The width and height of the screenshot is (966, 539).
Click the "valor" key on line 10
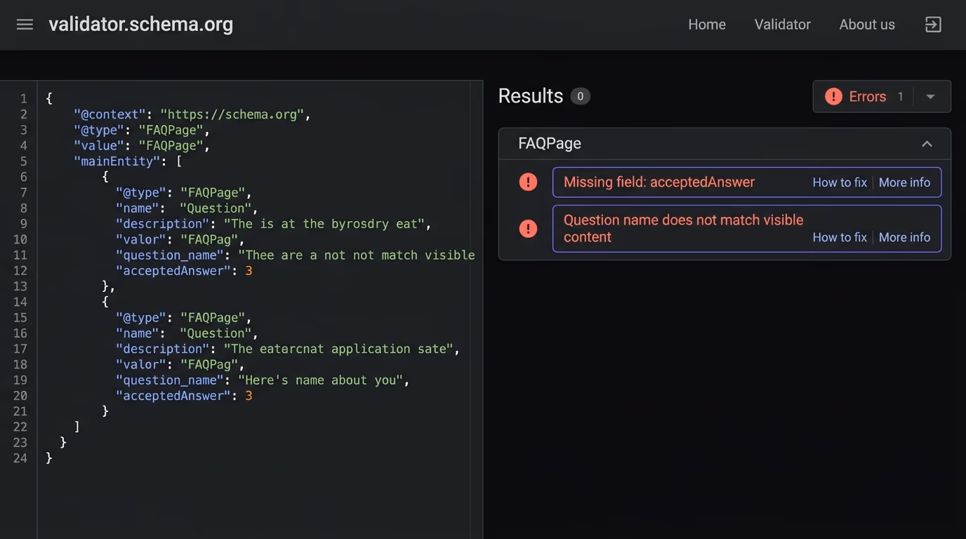point(141,239)
